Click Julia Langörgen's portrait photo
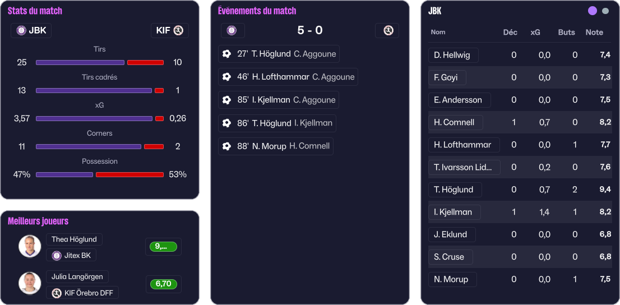This screenshot has height=305, width=620. pos(30,283)
